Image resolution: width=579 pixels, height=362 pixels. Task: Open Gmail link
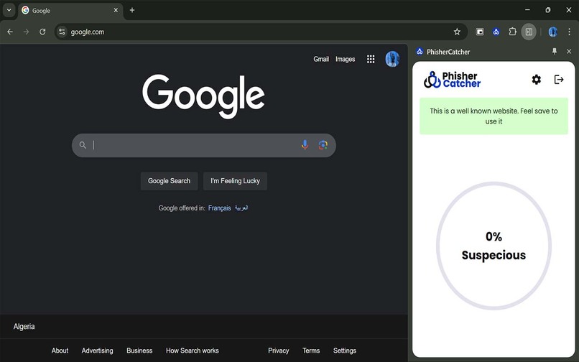tap(321, 59)
